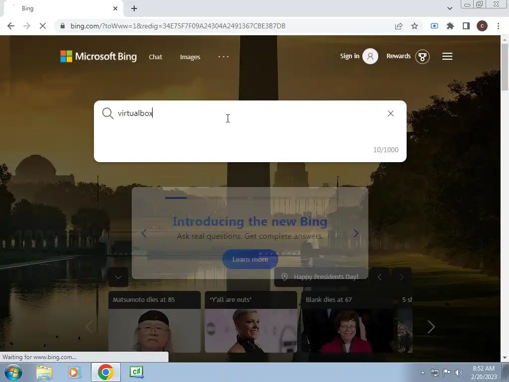Open volume speaker icon in tray

pyautogui.click(x=459, y=373)
